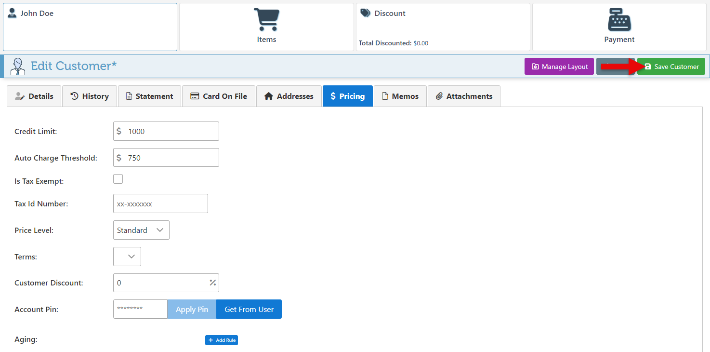Screen dimensions: 710x352
Task: Click the Discount tag icon
Action: click(x=365, y=13)
